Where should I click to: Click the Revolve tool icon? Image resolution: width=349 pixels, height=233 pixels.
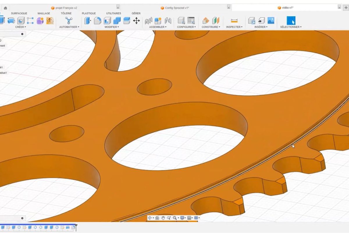11,21
